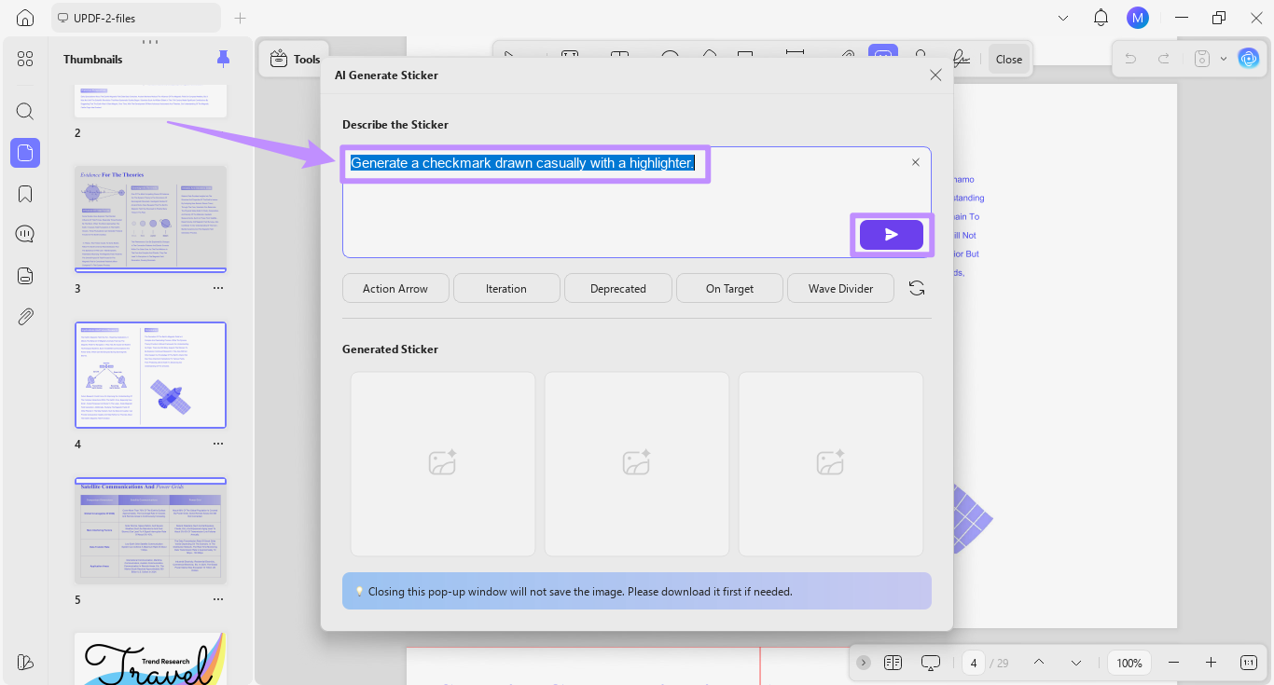Viewport: 1274px width, 685px height.
Task: Open the more options for page 3
Action: coord(218,288)
